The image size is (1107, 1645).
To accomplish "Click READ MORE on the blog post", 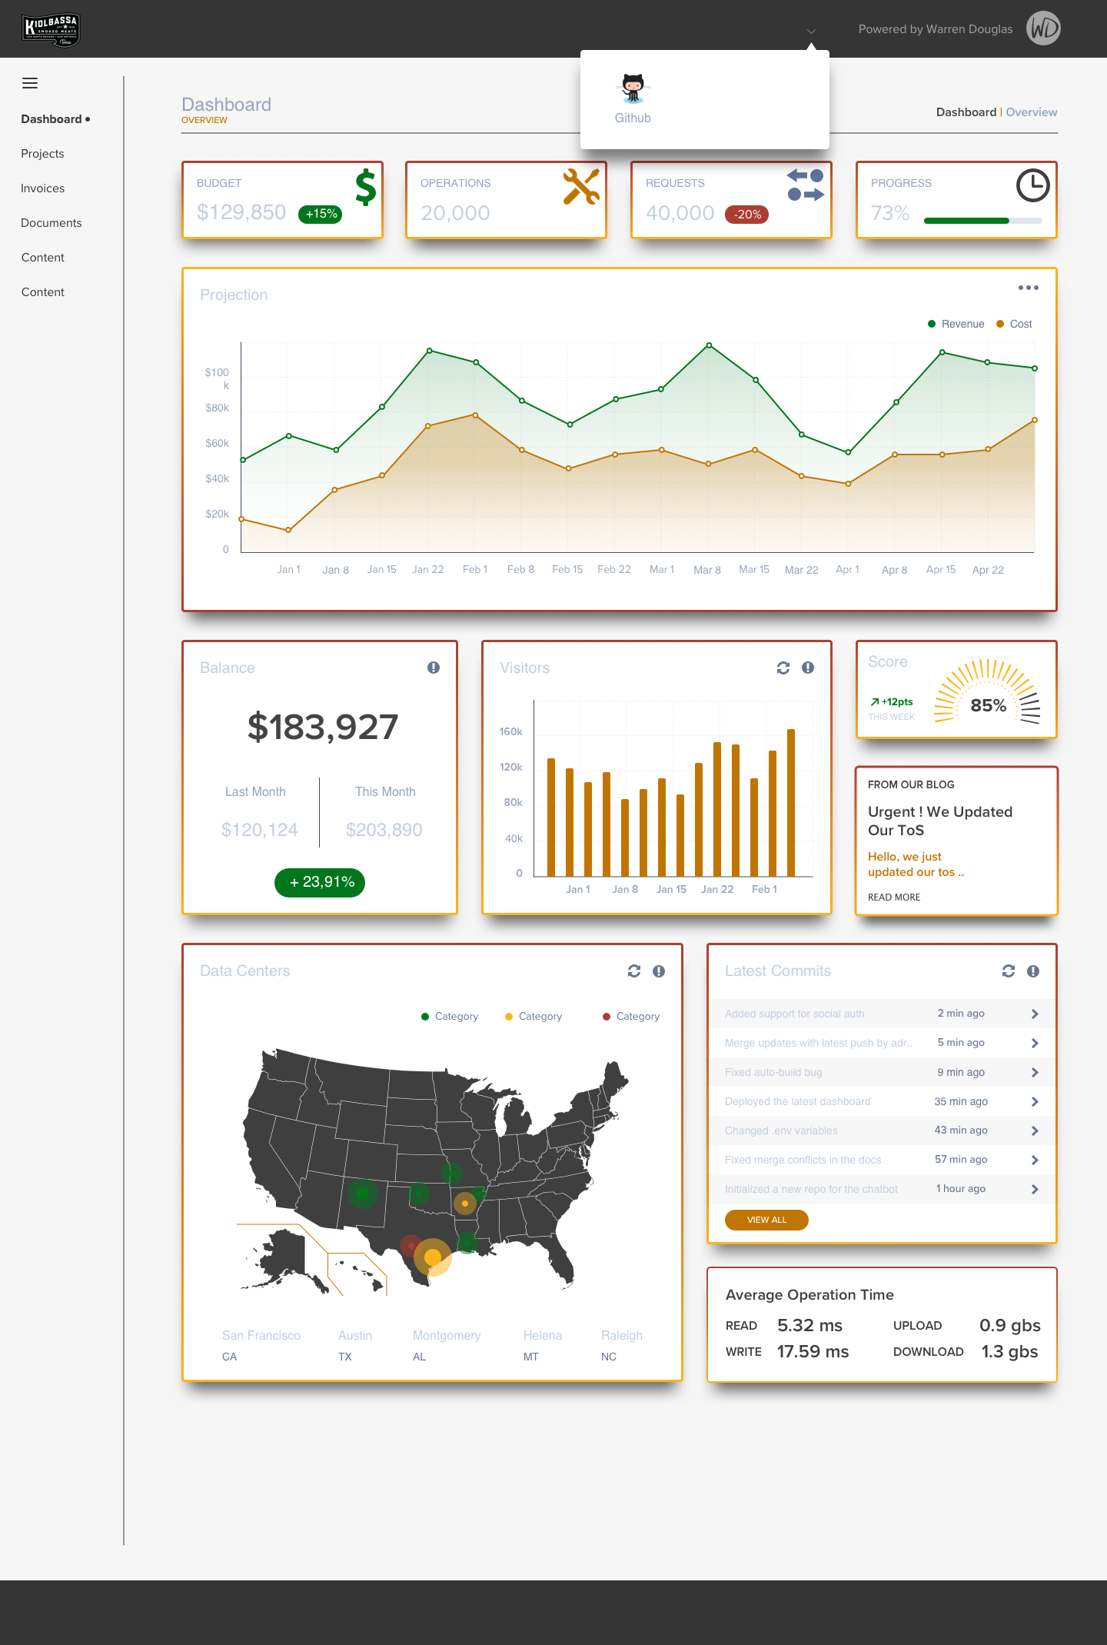I will coord(894,897).
